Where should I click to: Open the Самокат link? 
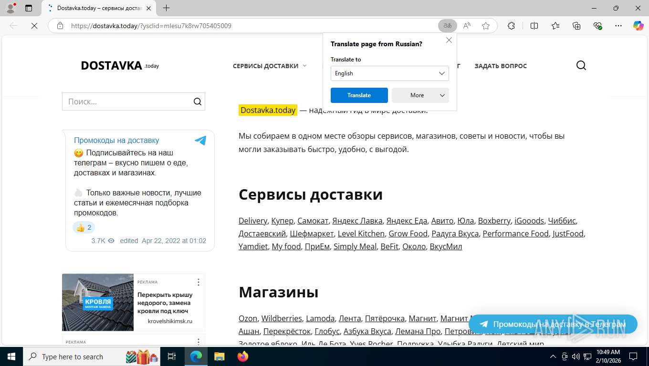pyautogui.click(x=313, y=221)
